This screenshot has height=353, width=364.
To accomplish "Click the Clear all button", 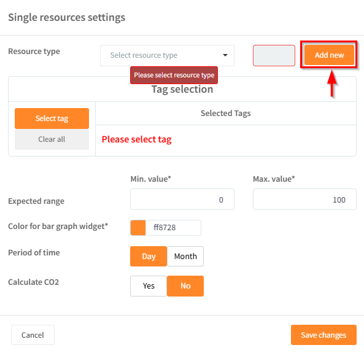I will point(52,139).
